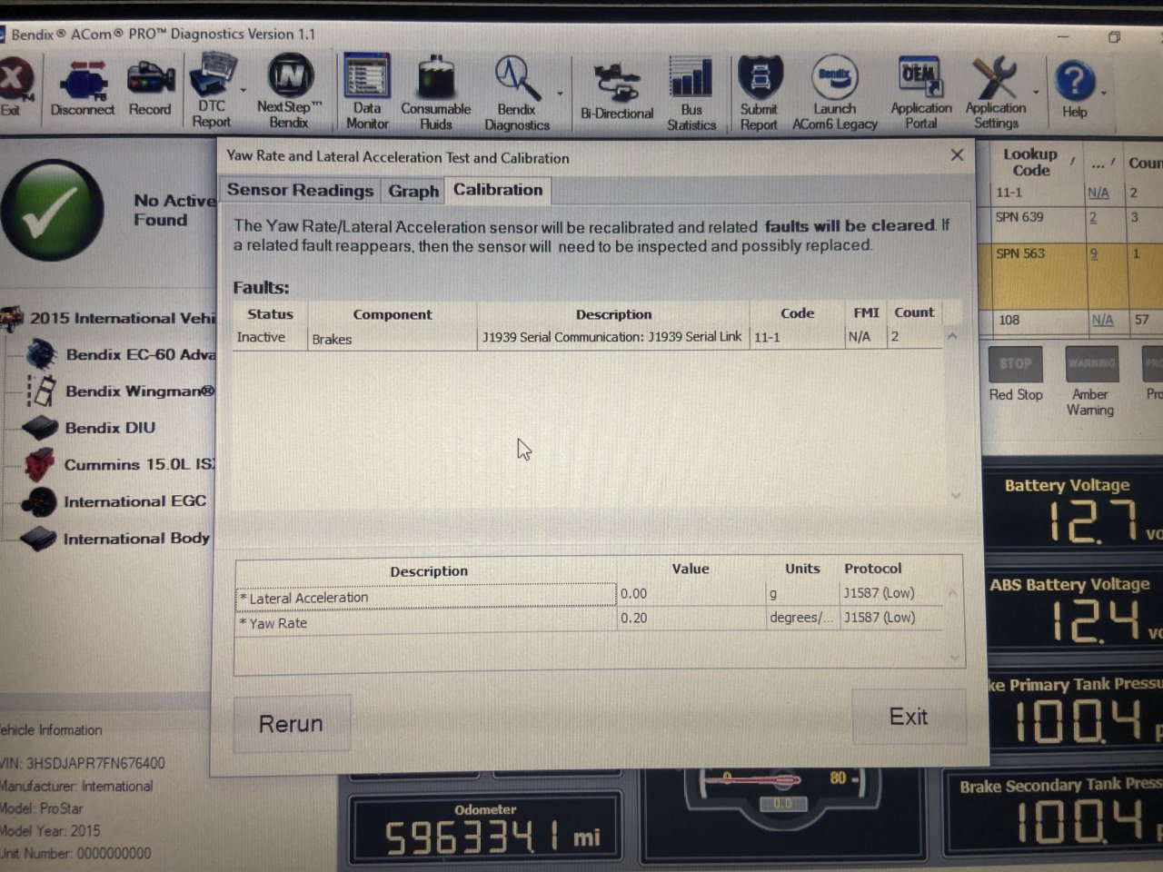This screenshot has height=872, width=1163.
Task: Click the Exit button in dialog
Action: pos(909,717)
